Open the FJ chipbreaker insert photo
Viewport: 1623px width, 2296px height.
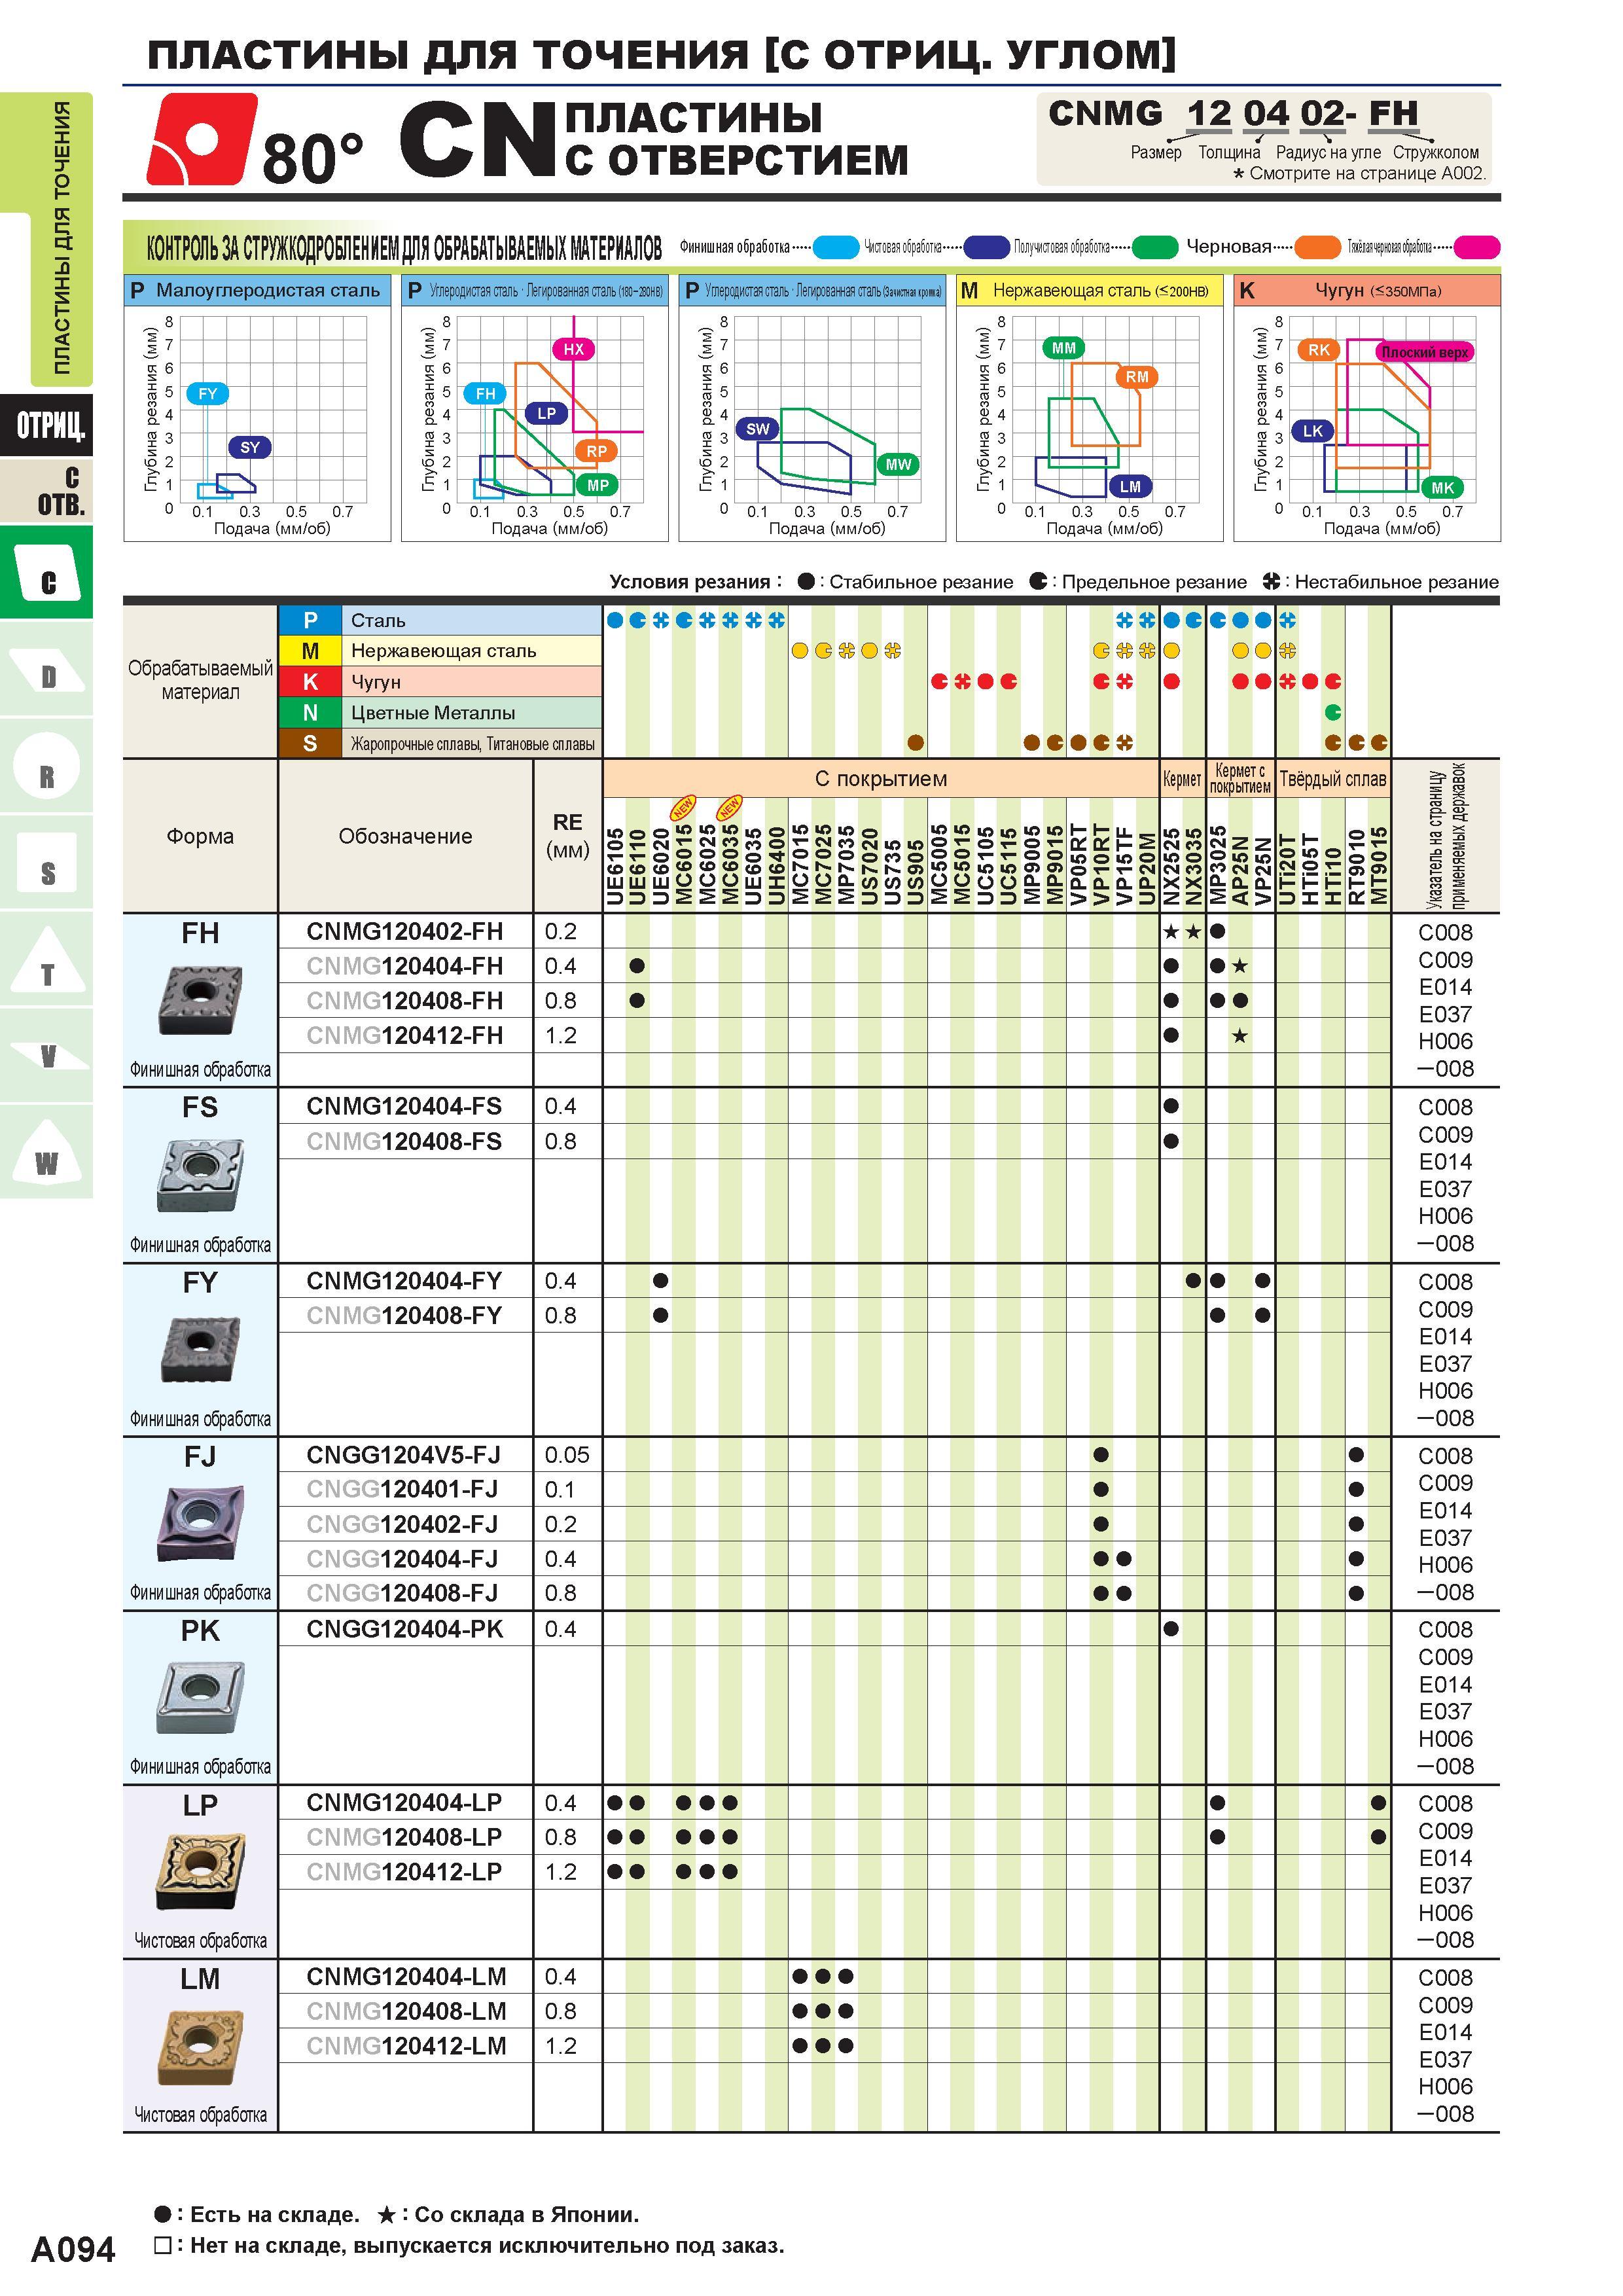[x=200, y=1523]
